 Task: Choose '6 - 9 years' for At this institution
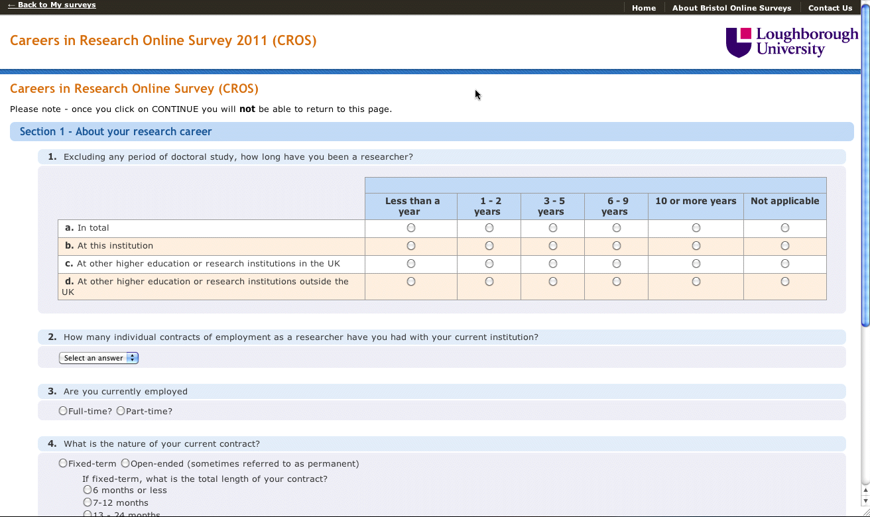[617, 246]
